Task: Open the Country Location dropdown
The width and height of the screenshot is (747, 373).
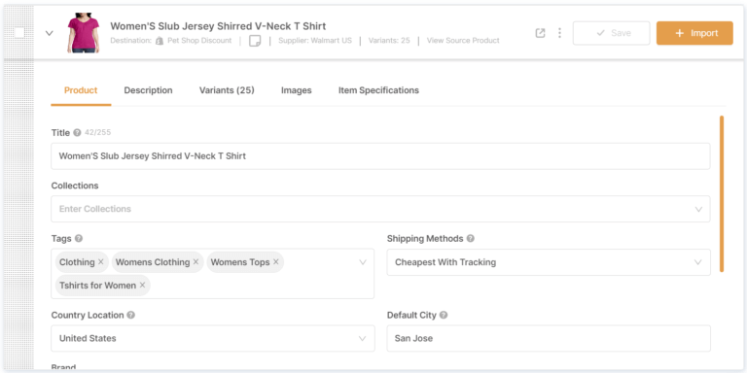Action: coord(212,338)
